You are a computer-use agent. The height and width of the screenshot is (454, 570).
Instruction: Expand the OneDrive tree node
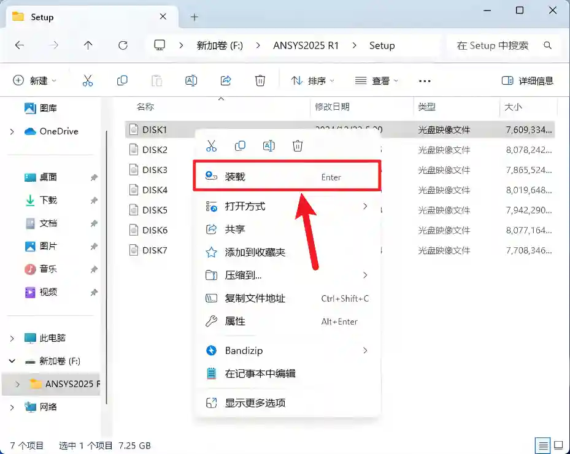coord(12,131)
